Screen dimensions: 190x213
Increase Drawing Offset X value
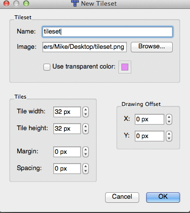tap(169, 117)
